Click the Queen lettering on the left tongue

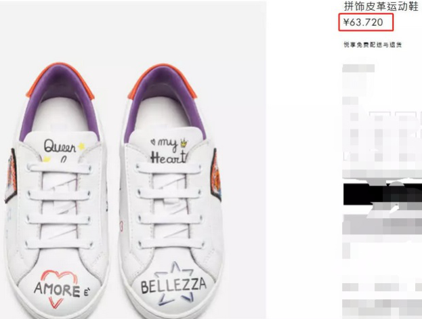coord(61,146)
